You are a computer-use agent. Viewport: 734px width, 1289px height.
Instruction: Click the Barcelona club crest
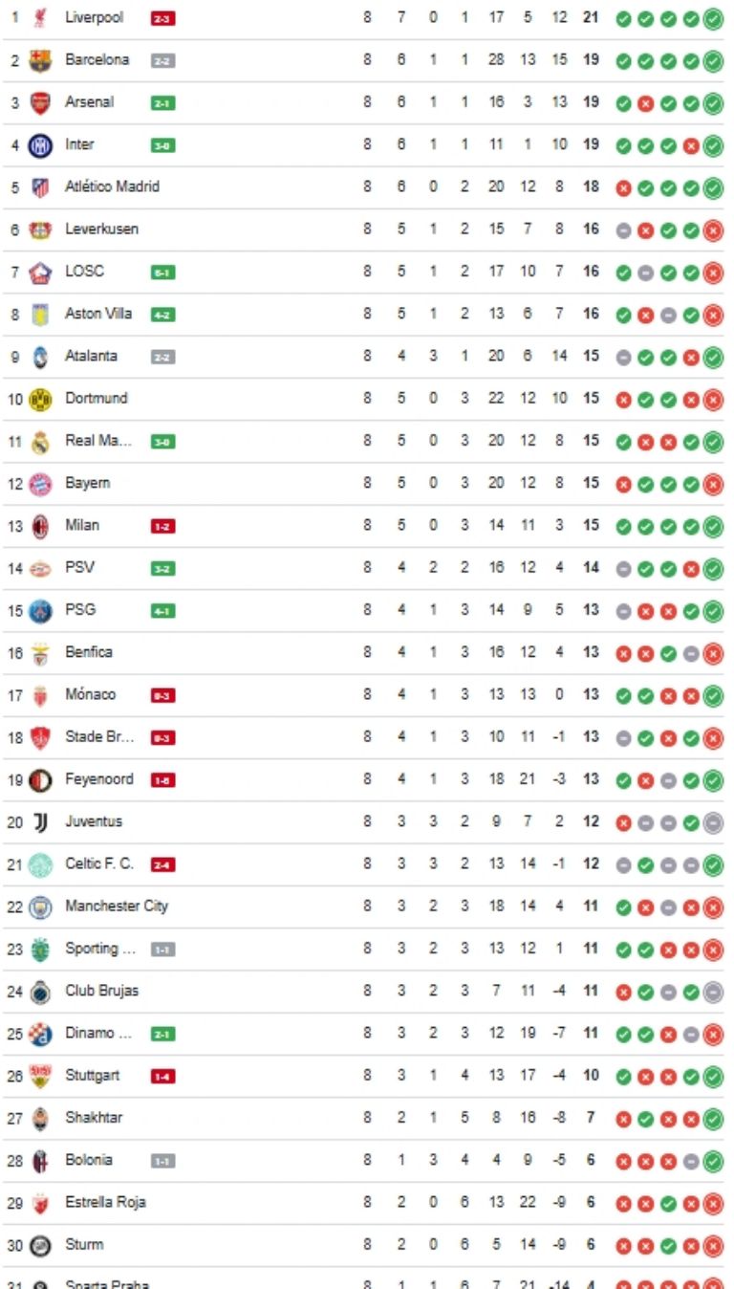[x=40, y=61]
